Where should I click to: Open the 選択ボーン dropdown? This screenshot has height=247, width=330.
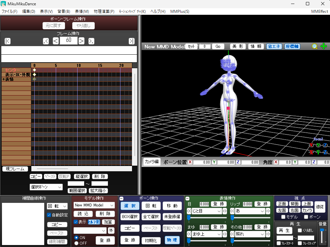click(x=46, y=187)
